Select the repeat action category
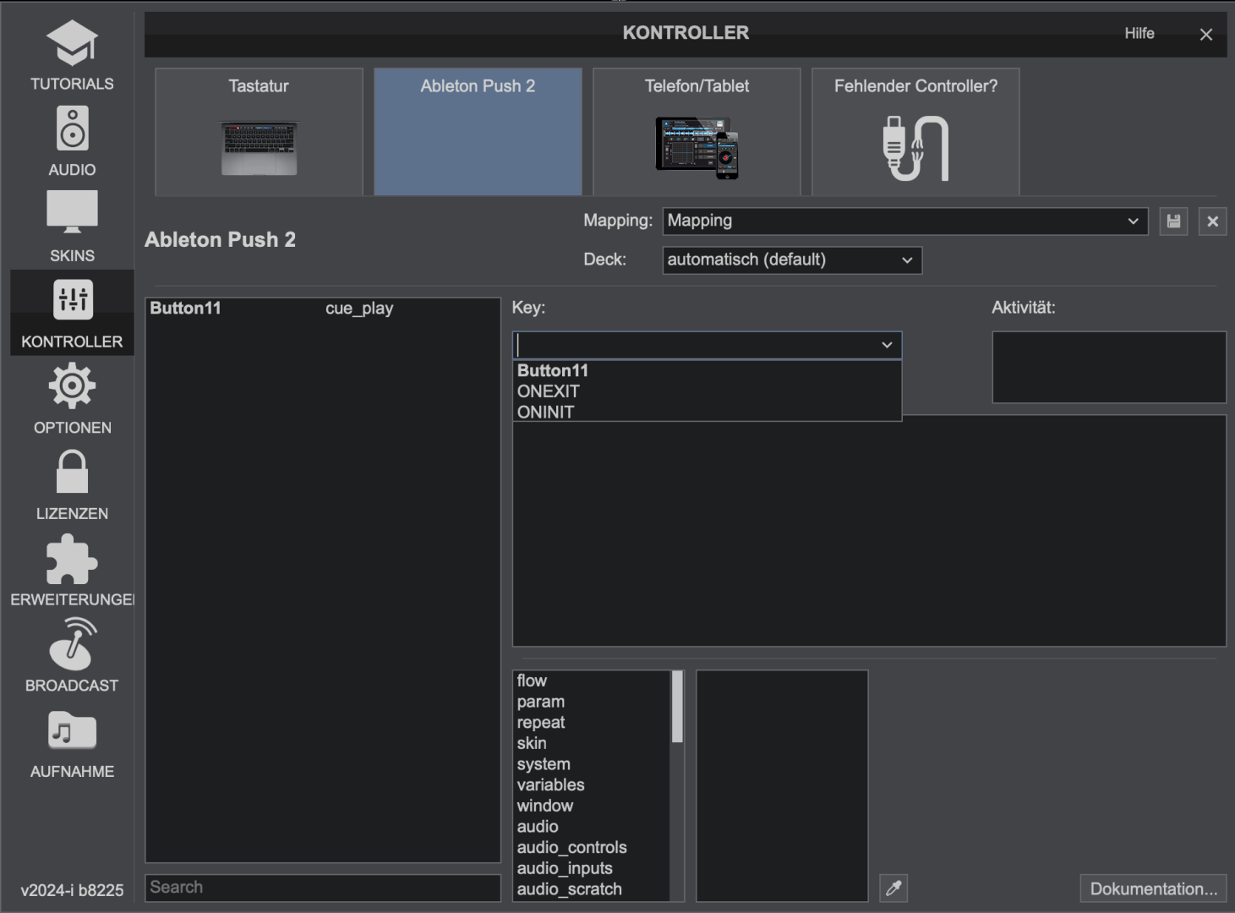The height and width of the screenshot is (913, 1235). point(592,723)
